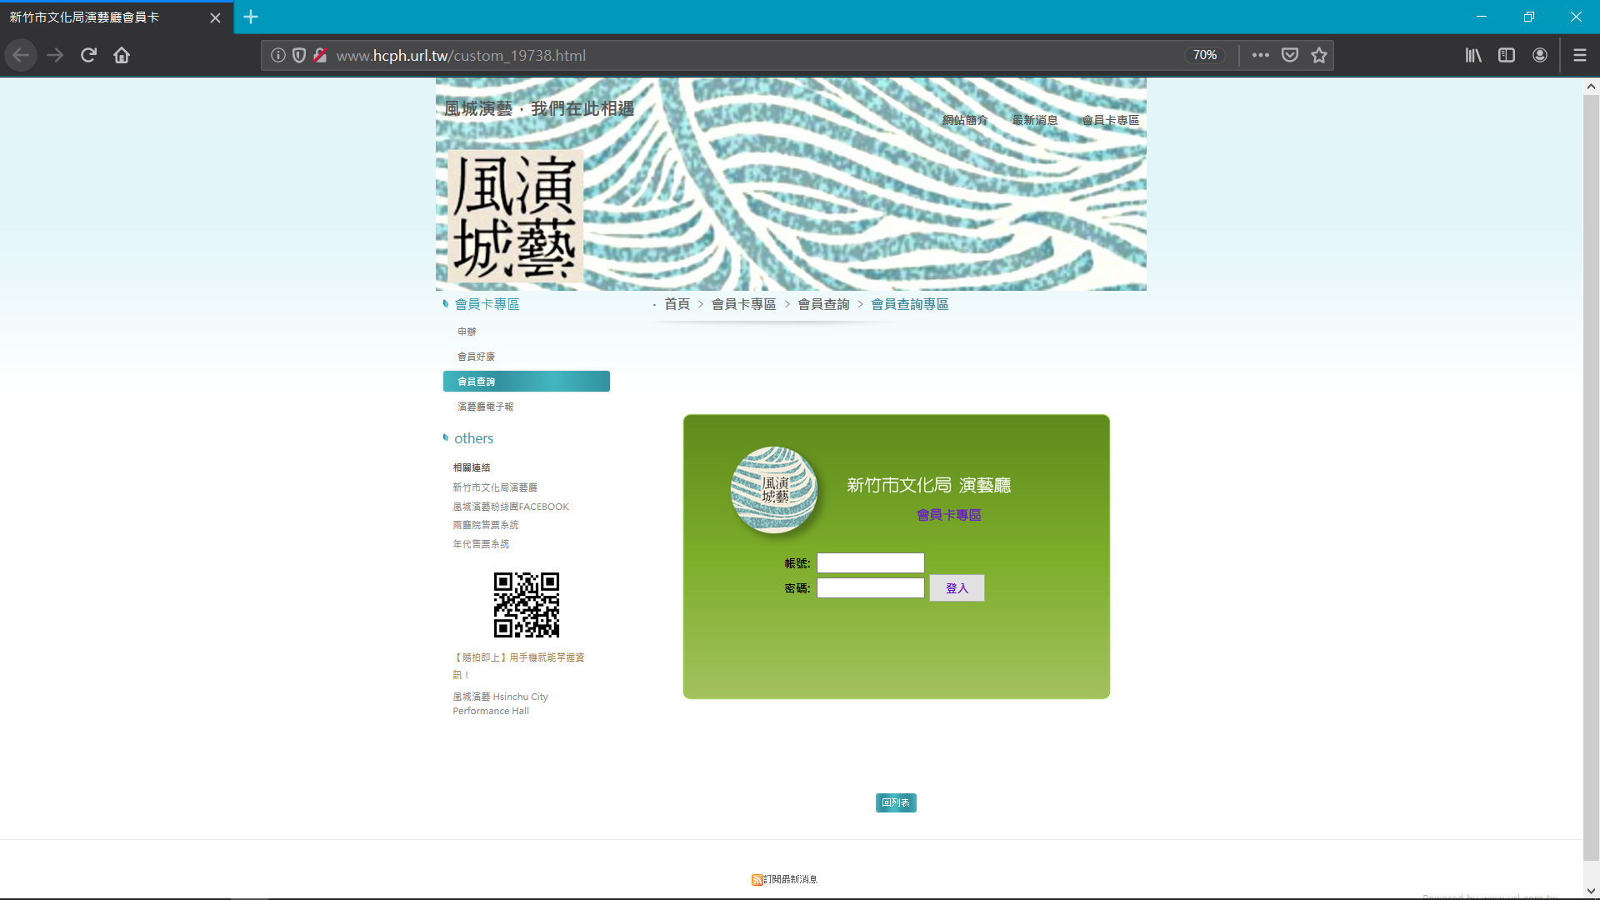
Task: Reset the 70% zoom level indicator
Action: 1204,55
